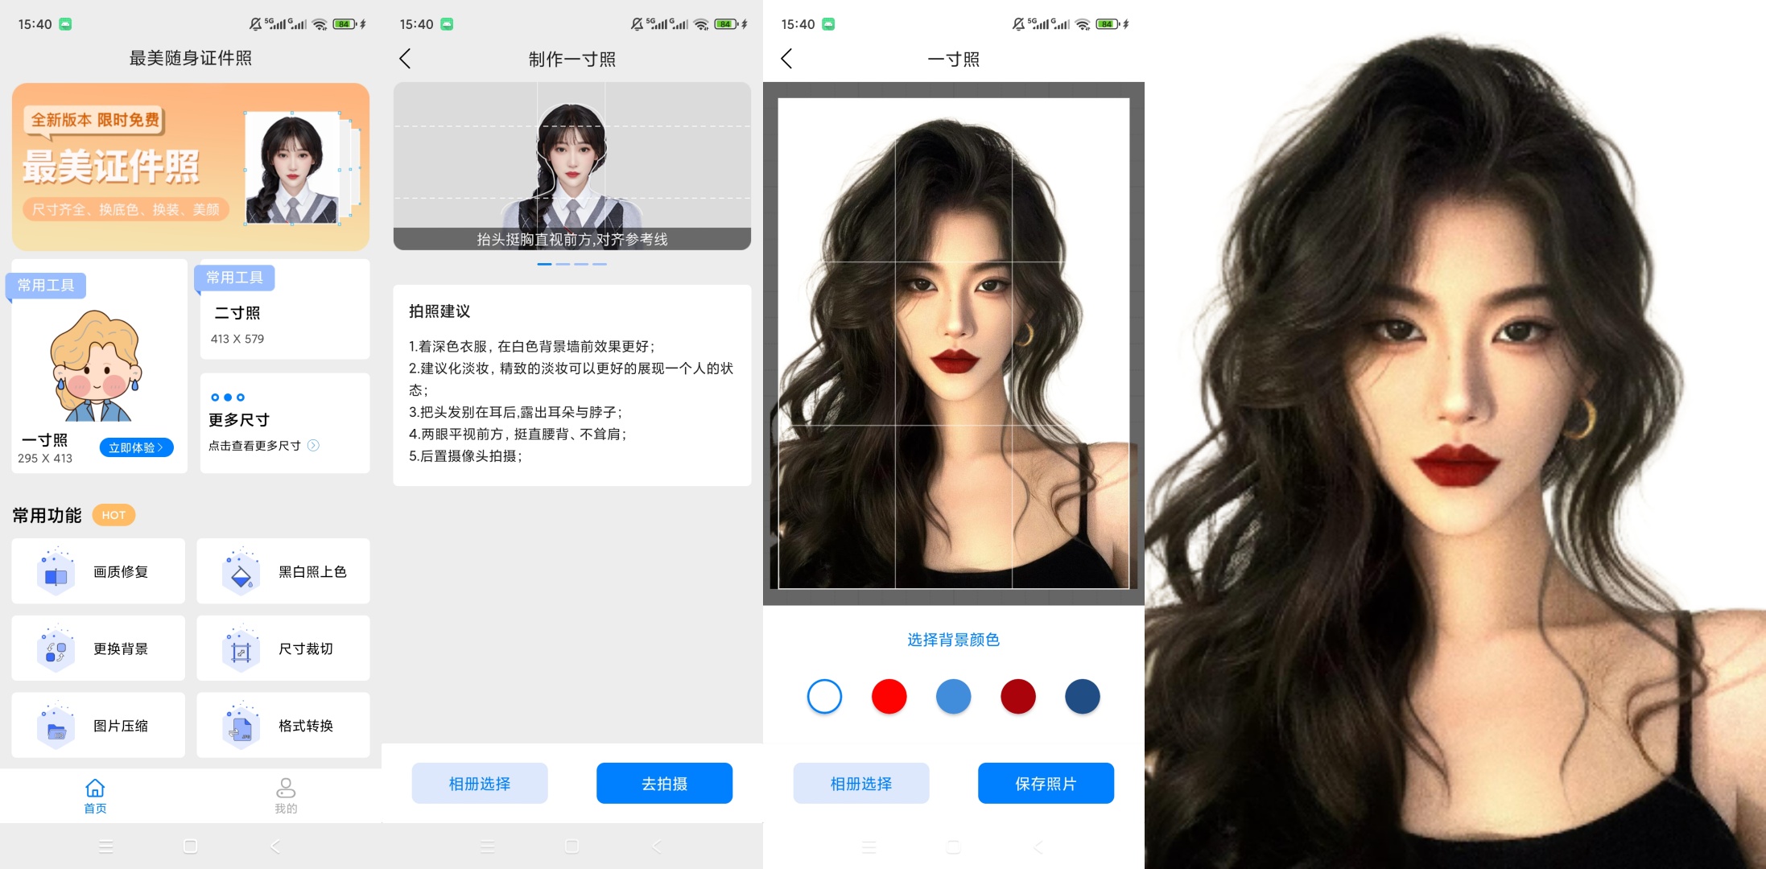Viewport: 1766px width, 869px height.
Task: Open the 黑白照上色 colorize tool
Action: pyautogui.click(x=283, y=571)
